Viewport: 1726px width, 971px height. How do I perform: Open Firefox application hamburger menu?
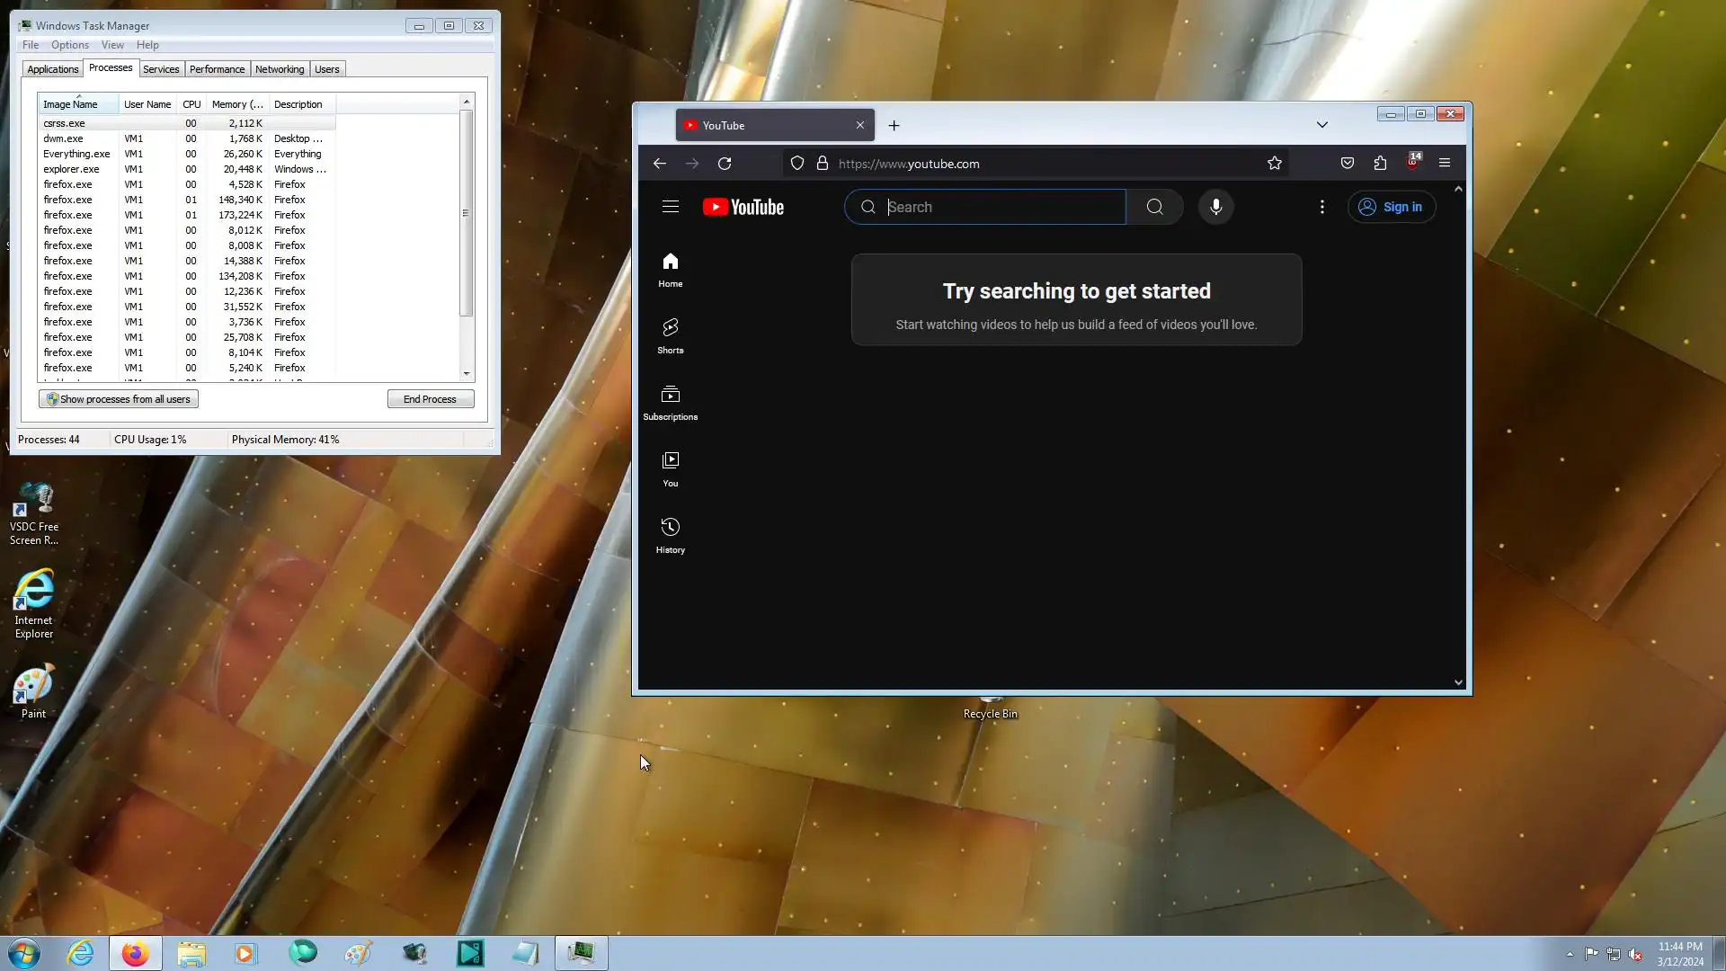click(1445, 164)
